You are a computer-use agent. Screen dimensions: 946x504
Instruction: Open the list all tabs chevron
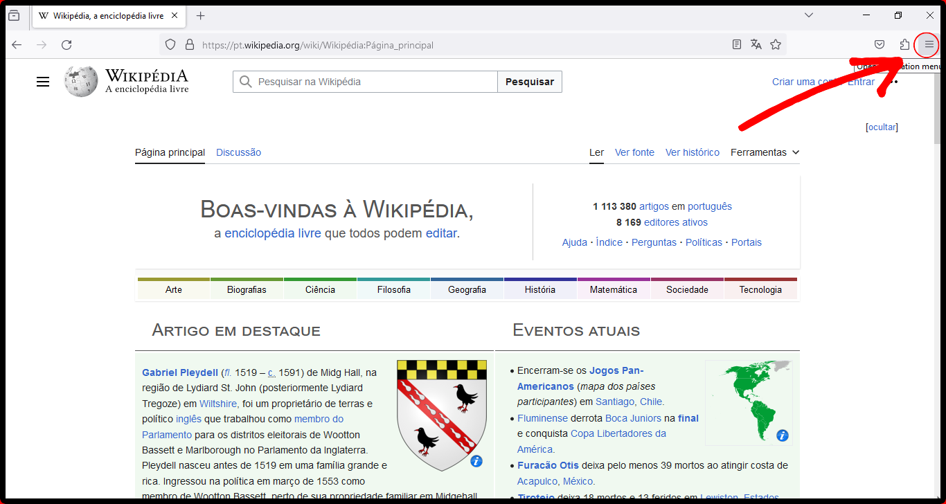point(808,15)
